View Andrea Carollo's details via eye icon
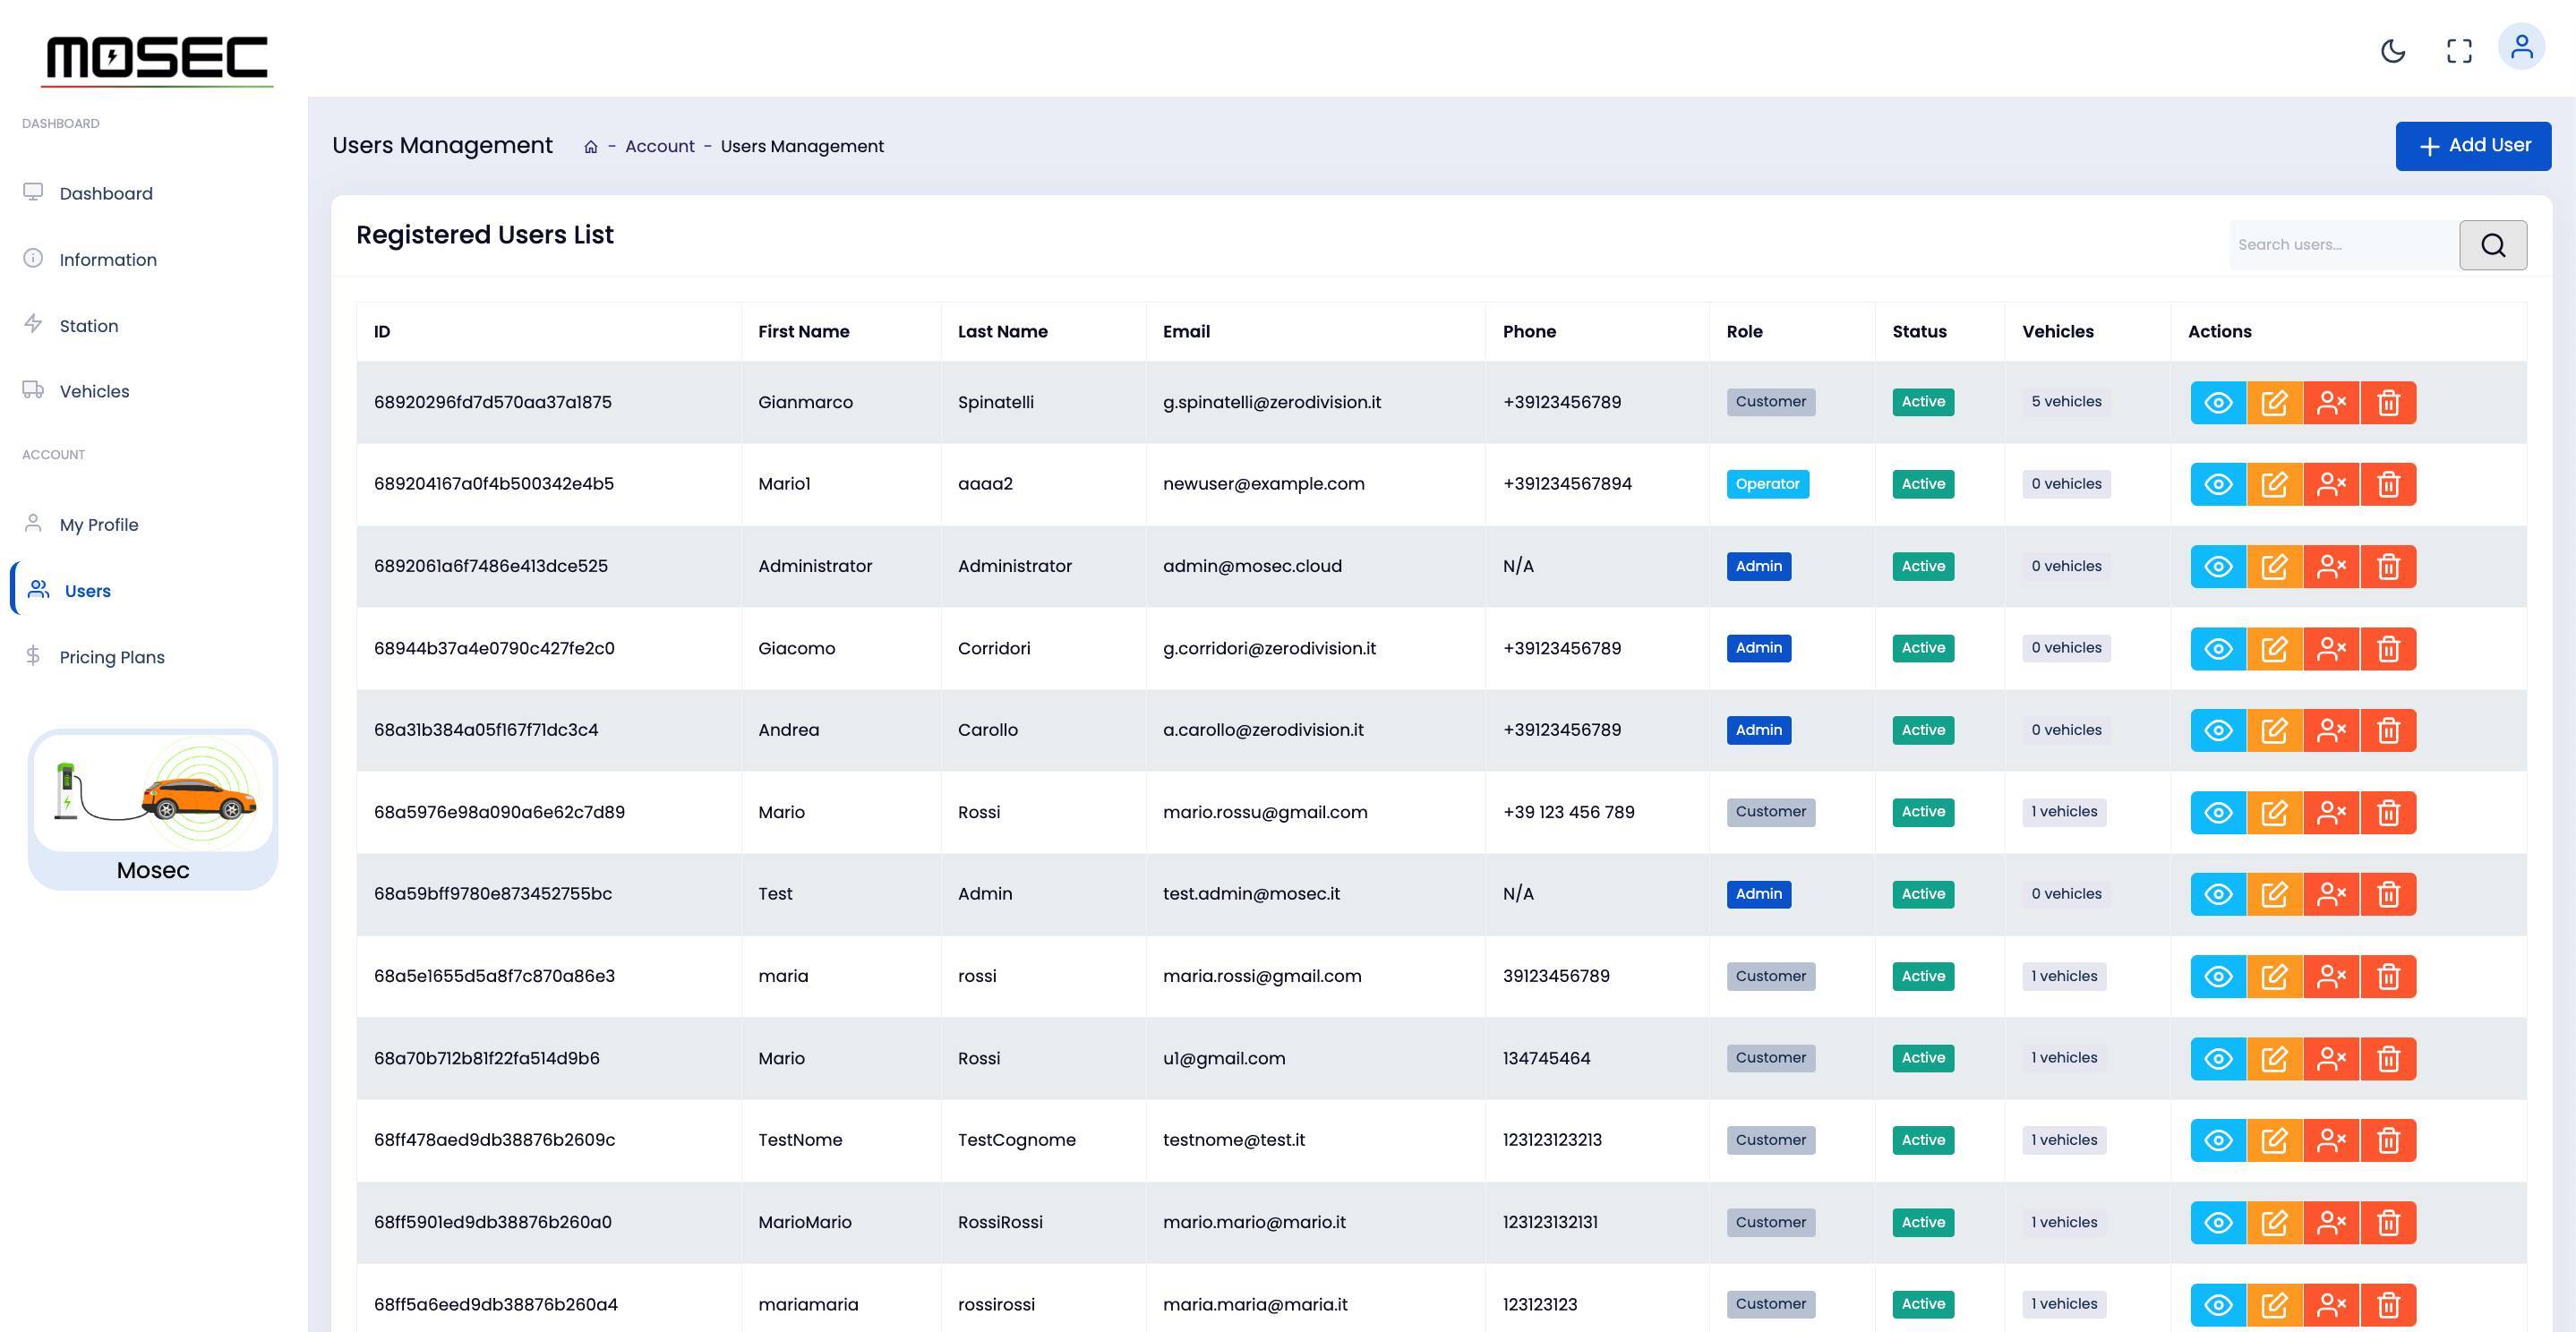The height and width of the screenshot is (1332, 2576). pyautogui.click(x=2217, y=731)
